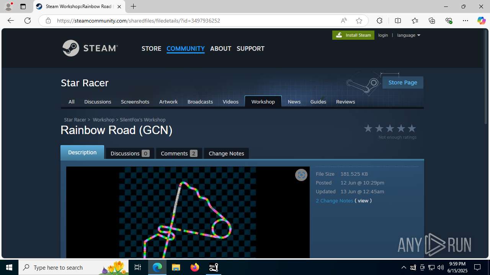Open the Change Notes tab
This screenshot has height=275, width=490.
point(226,153)
